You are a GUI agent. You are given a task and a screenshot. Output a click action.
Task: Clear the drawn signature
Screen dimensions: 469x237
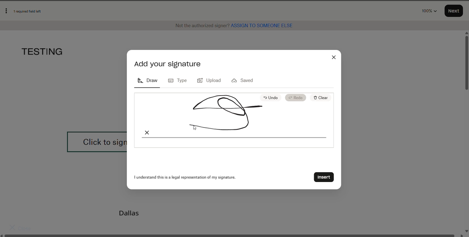tap(320, 98)
